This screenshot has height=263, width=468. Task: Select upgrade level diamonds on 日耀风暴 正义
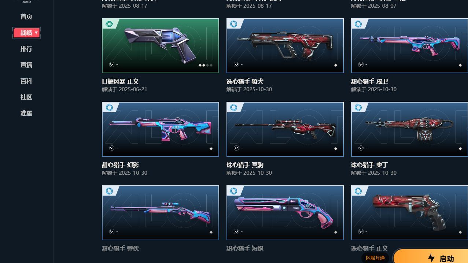tap(205, 65)
